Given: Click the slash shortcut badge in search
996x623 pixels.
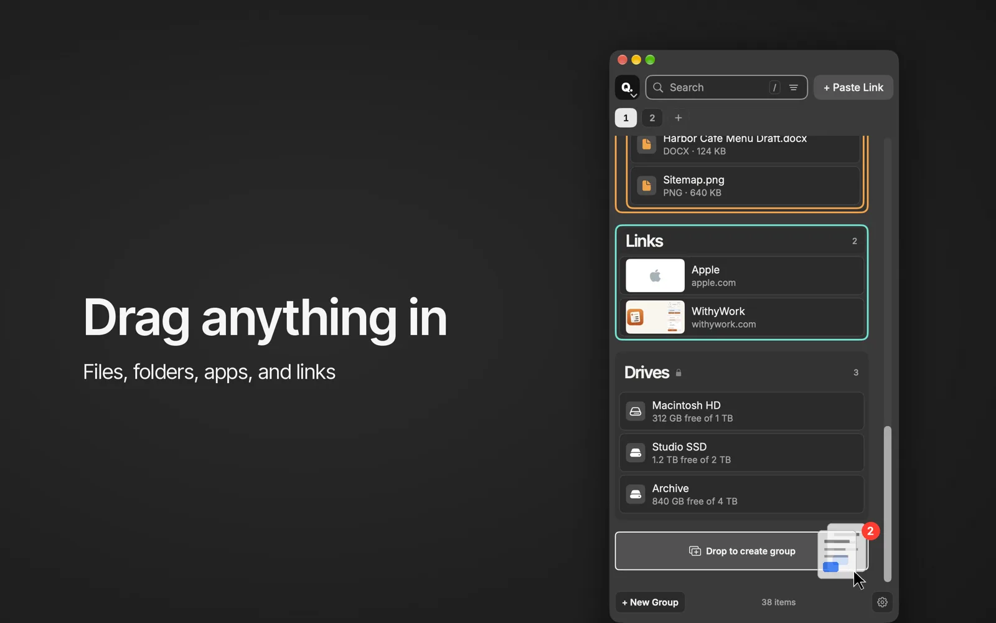Looking at the screenshot, I should pyautogui.click(x=774, y=88).
